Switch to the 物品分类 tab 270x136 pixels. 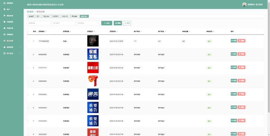46,16
